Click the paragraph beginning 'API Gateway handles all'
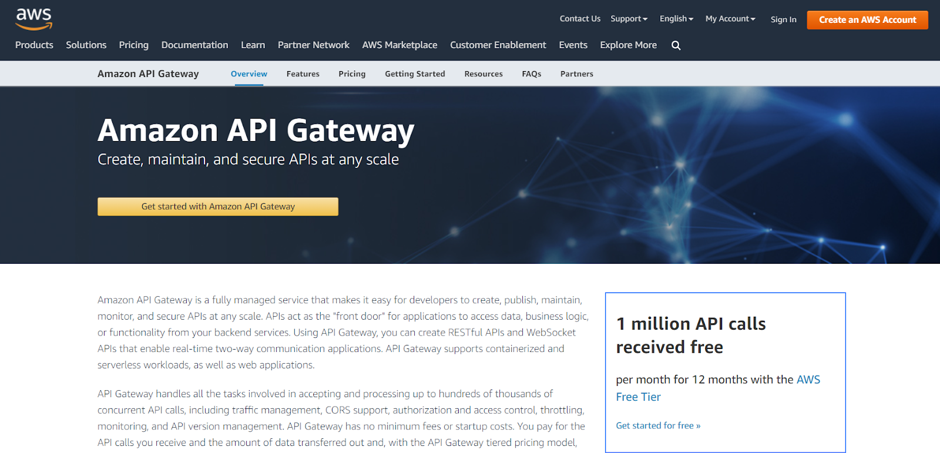The width and height of the screenshot is (940, 453). point(341,418)
